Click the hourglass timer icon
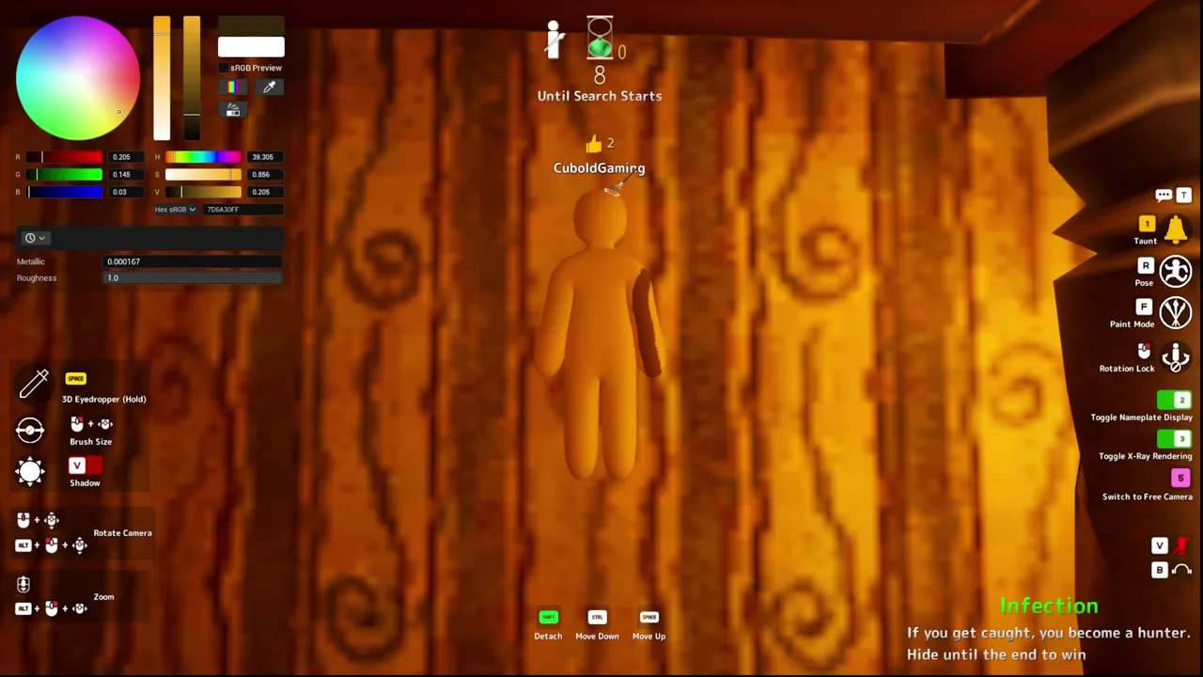The image size is (1203, 677). coord(600,38)
